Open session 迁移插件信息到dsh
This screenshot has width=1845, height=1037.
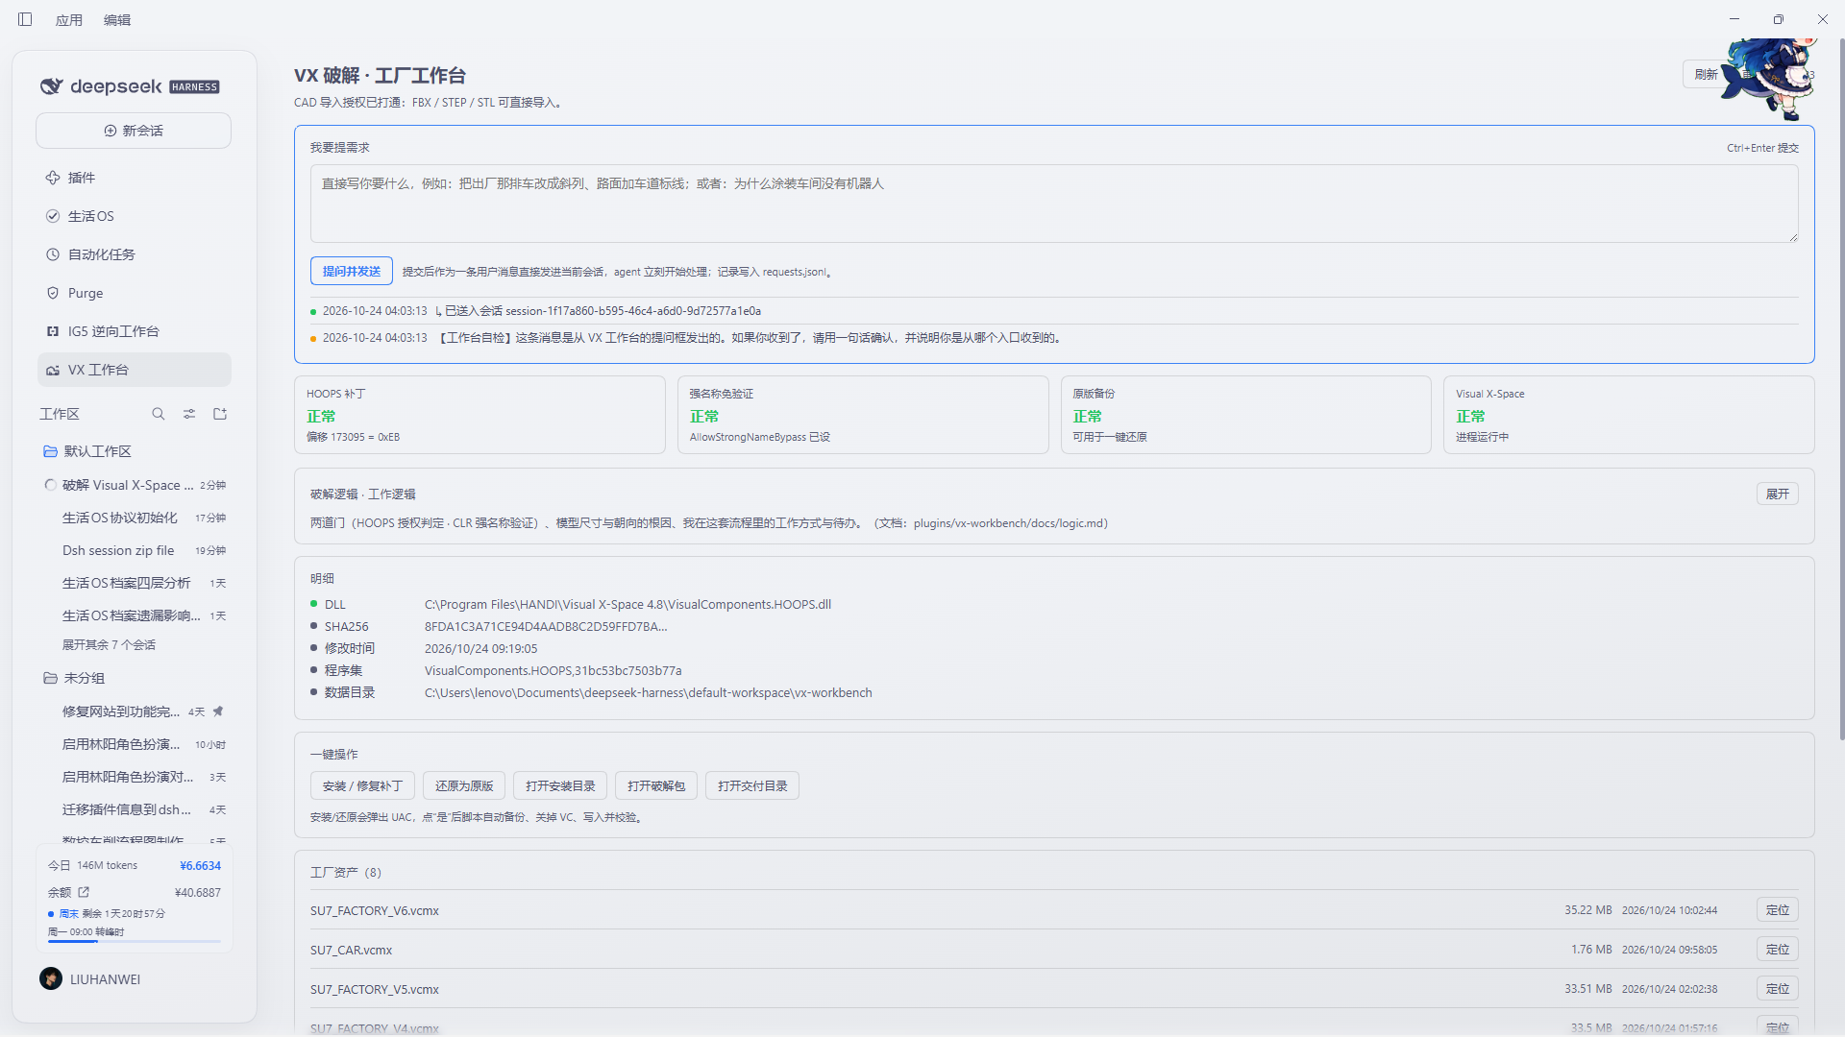tap(135, 809)
